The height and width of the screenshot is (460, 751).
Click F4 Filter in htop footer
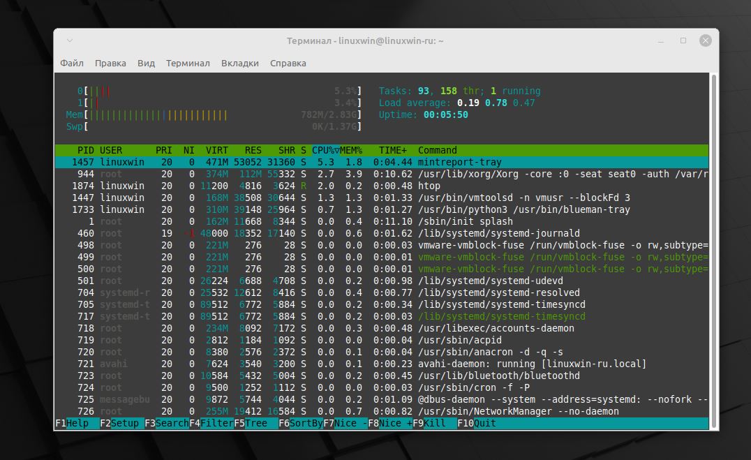(x=211, y=424)
